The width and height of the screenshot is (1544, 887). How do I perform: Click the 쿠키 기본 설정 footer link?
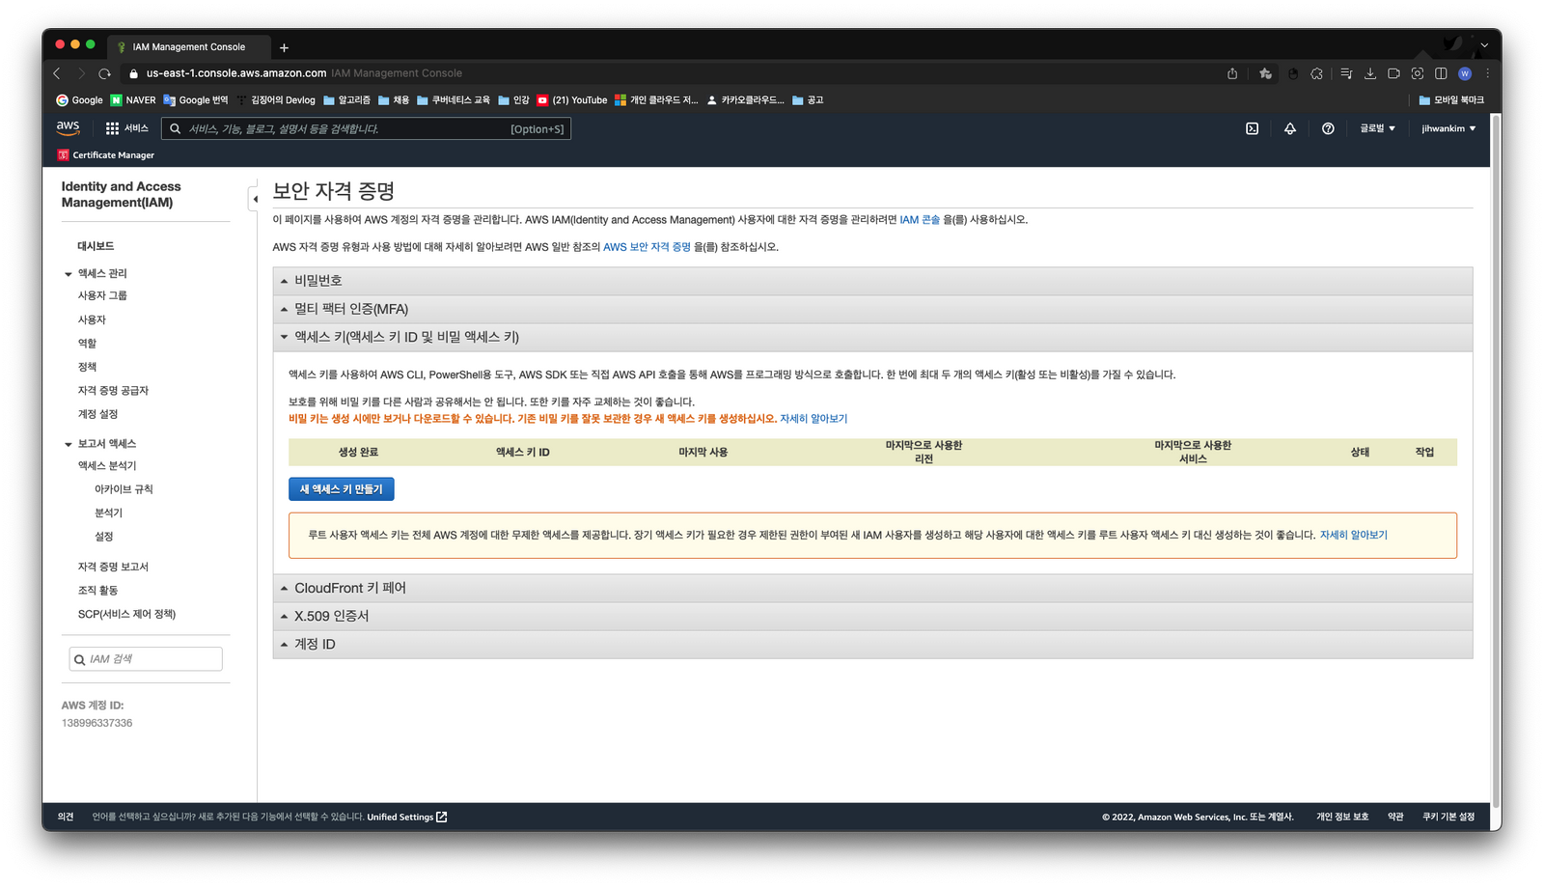pyautogui.click(x=1447, y=817)
